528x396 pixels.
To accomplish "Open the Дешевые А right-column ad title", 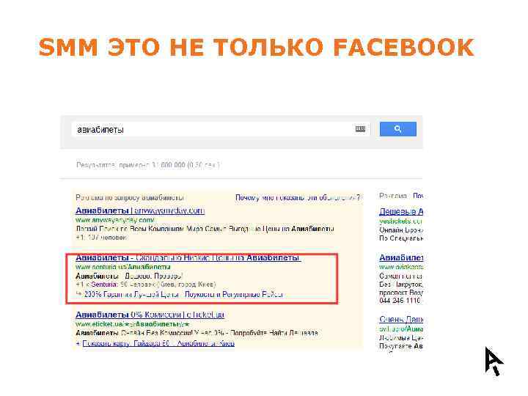I will (x=401, y=211).
